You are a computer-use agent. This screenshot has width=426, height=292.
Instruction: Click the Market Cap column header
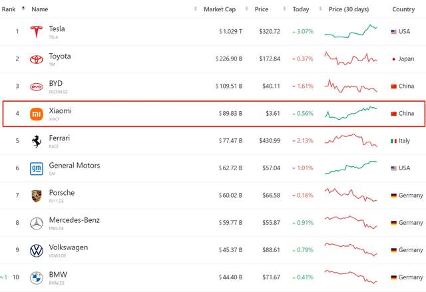click(220, 9)
